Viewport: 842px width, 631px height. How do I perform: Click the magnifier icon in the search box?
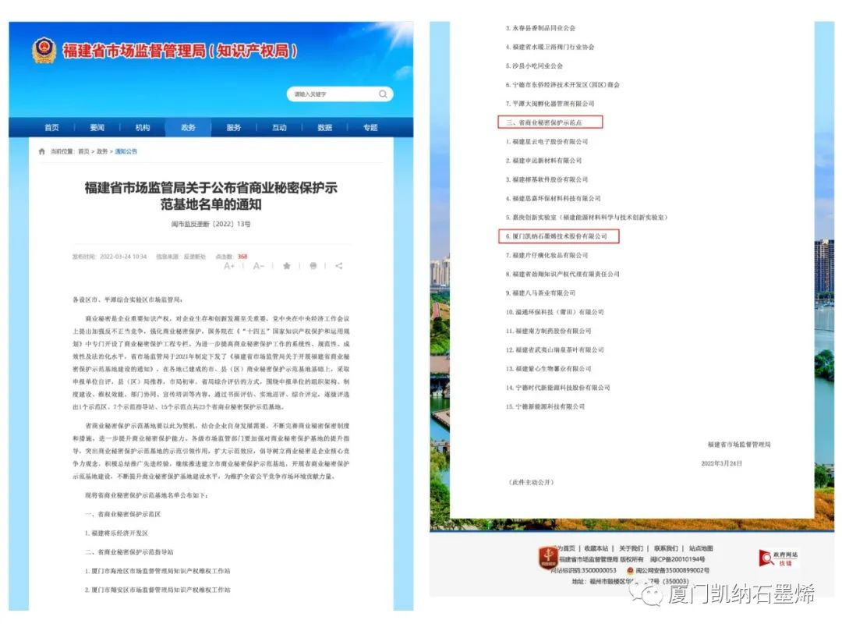tap(383, 94)
